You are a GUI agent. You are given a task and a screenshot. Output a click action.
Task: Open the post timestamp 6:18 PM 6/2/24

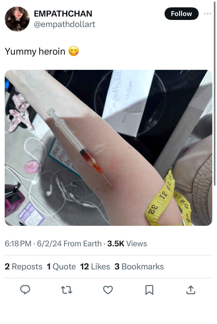click(x=33, y=244)
